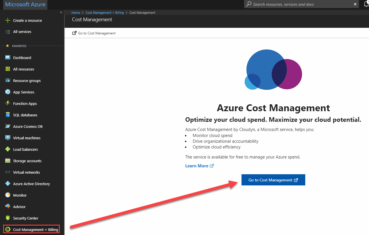369x235 pixels.
Task: Select Create a resource menu entry
Action: pyautogui.click(x=28, y=20)
